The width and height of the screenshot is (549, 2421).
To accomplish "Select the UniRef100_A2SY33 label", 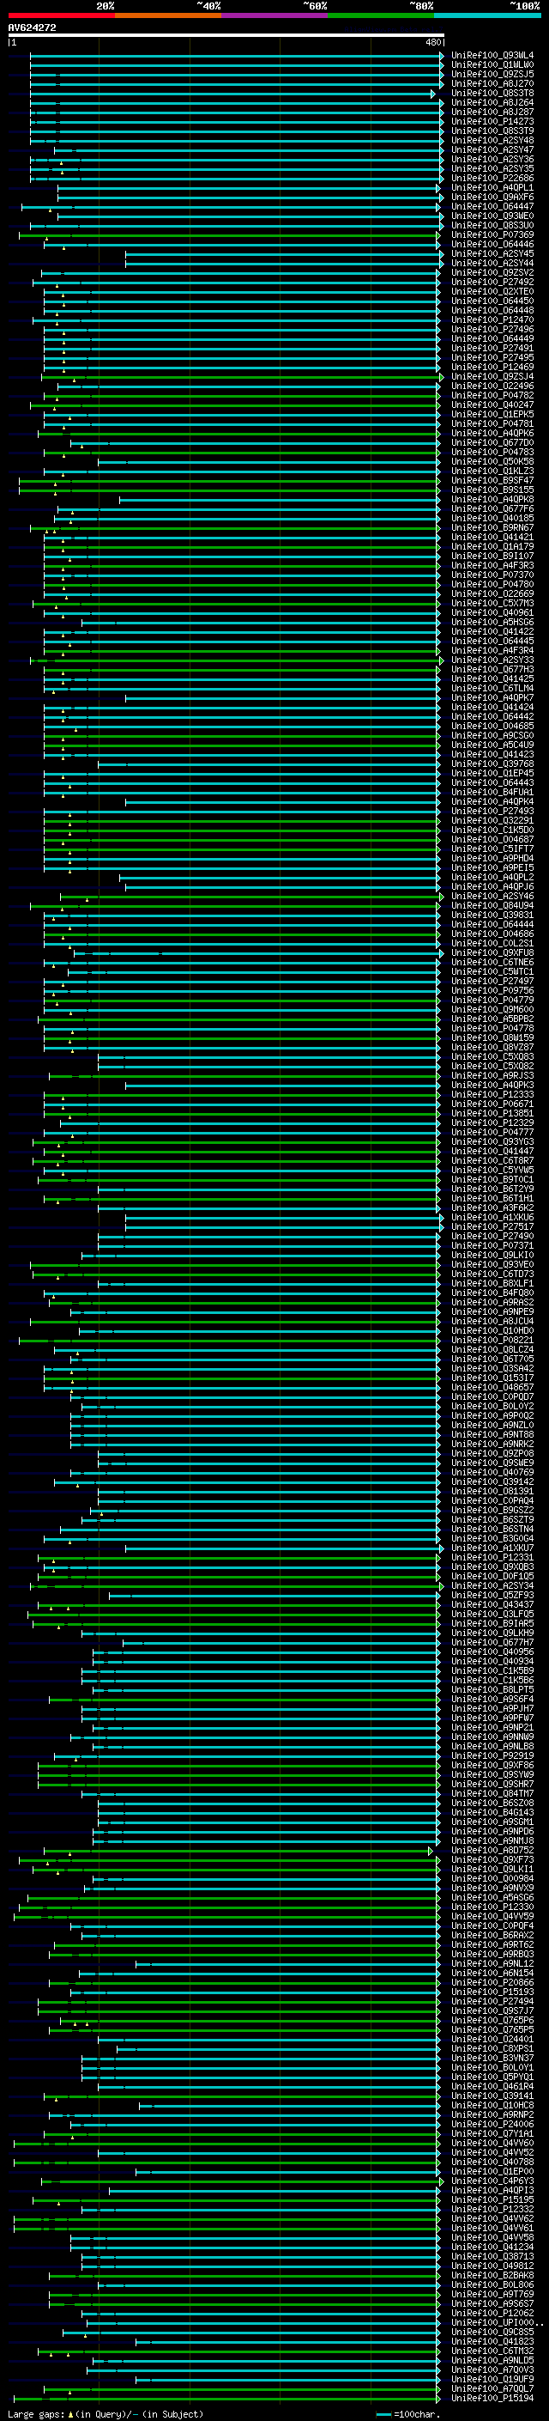I will click(x=492, y=661).
